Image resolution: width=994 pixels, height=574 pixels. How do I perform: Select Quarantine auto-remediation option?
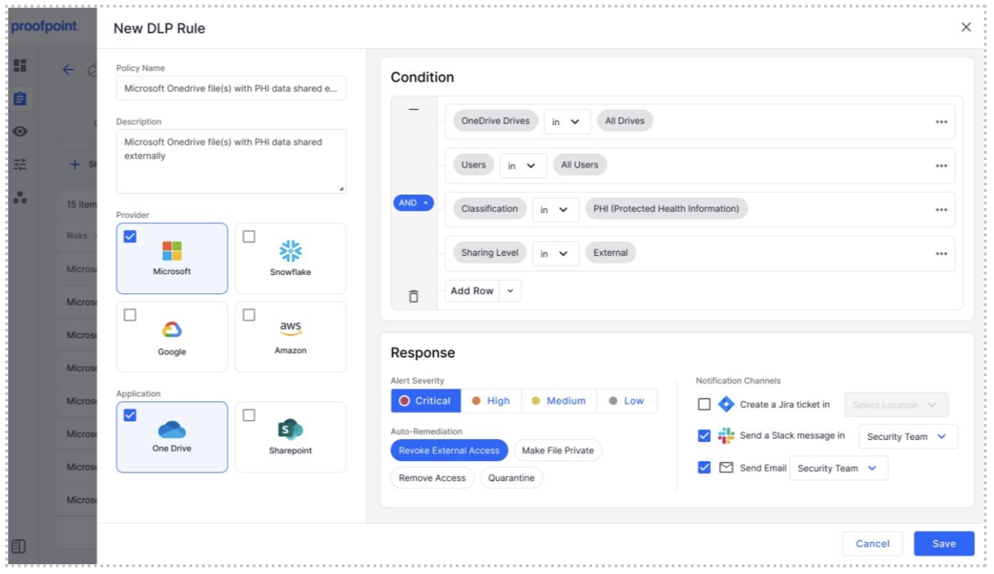pyautogui.click(x=511, y=478)
